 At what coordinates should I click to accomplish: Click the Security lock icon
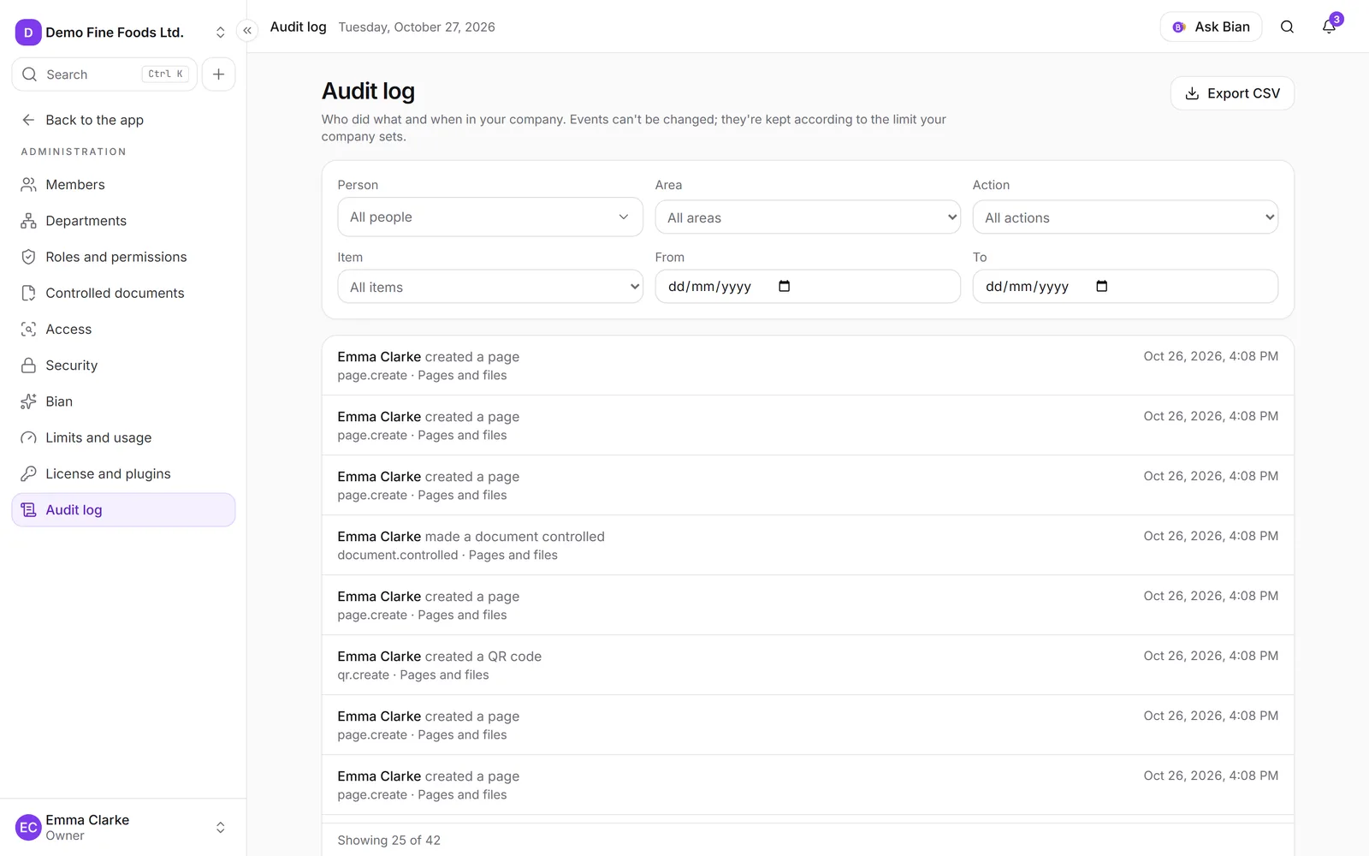(28, 366)
